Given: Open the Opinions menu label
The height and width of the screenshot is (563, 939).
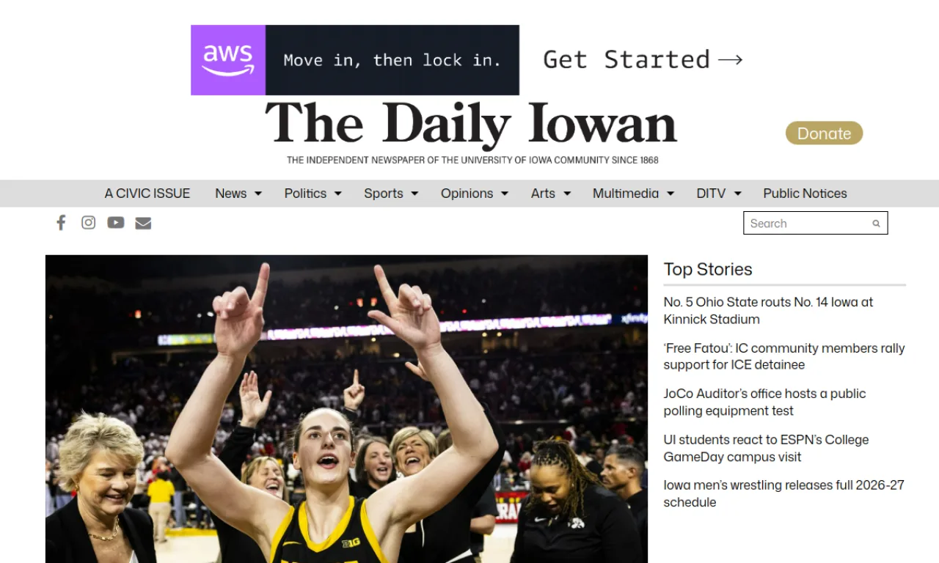Looking at the screenshot, I should [x=467, y=194].
